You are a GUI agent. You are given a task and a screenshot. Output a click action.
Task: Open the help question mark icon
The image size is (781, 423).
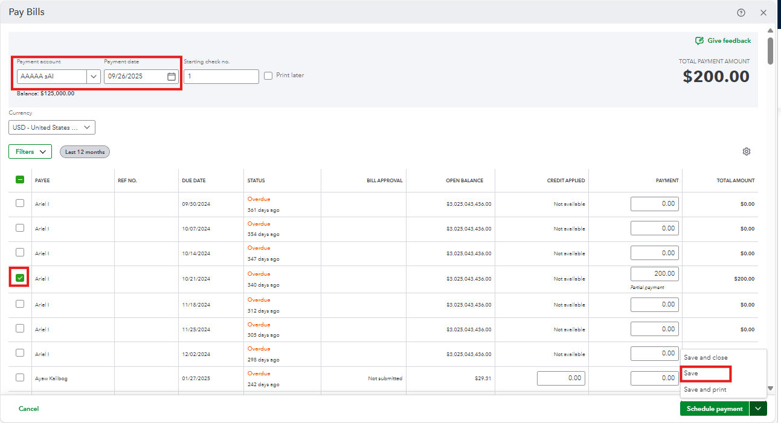click(x=741, y=13)
